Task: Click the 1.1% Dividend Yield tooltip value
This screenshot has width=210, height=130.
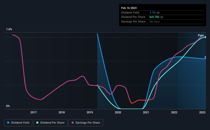Action: pos(152,13)
